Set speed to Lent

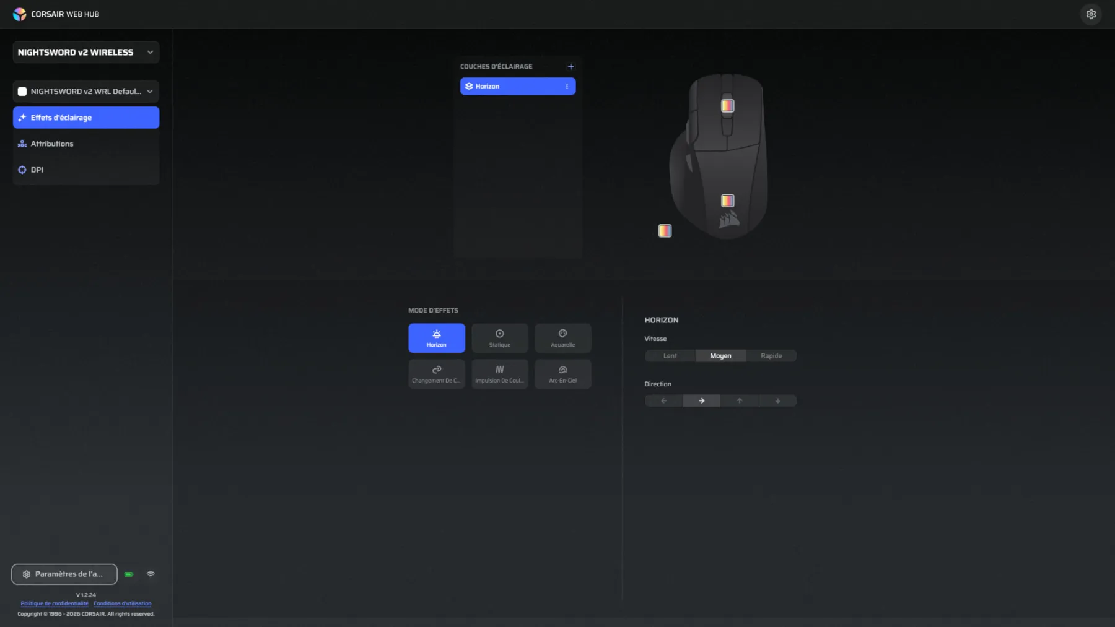[x=670, y=356]
